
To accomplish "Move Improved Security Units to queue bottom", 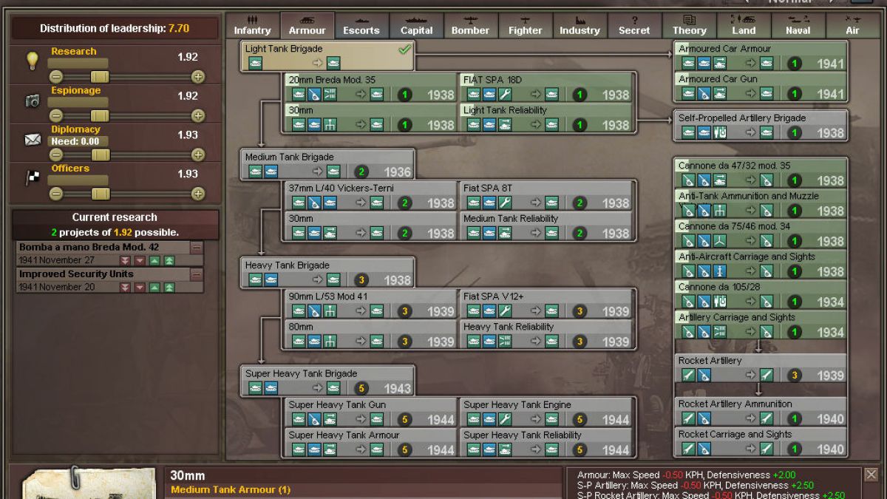I will 126,288.
